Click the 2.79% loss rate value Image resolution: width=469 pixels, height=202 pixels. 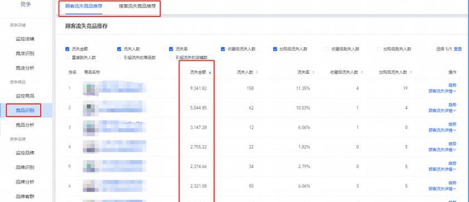304,166
